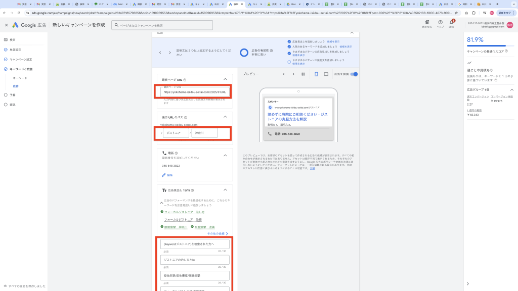Go to 予算 step in sidebar
Viewport: 518px width, 291px height.
click(x=13, y=94)
